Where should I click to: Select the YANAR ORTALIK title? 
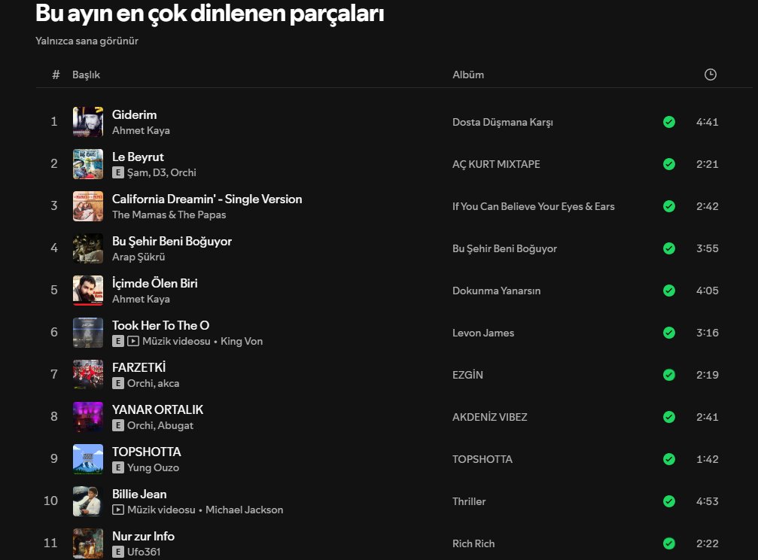pos(157,409)
